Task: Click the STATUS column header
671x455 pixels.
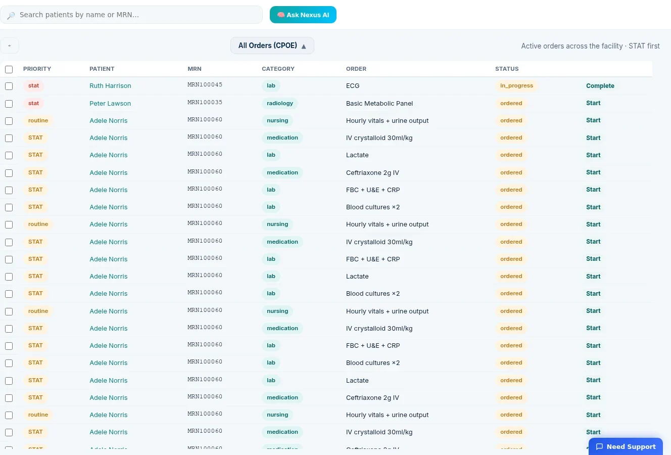Action: [x=507, y=69]
